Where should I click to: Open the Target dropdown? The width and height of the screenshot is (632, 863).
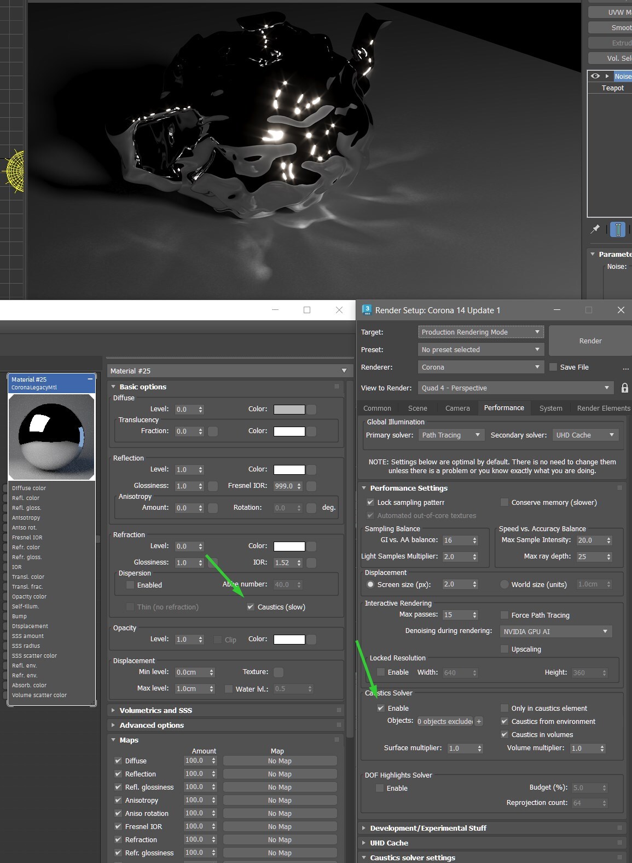click(x=480, y=332)
